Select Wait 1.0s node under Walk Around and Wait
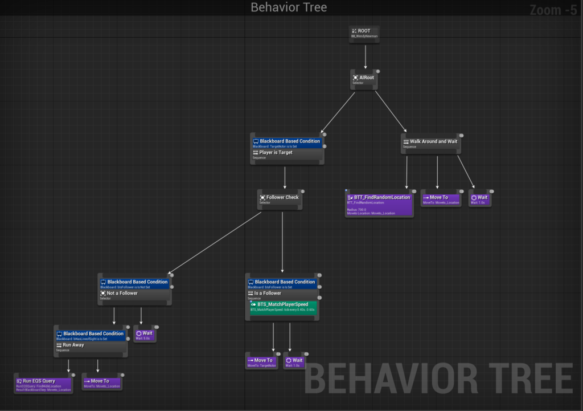The height and width of the screenshot is (411, 583). 479,199
